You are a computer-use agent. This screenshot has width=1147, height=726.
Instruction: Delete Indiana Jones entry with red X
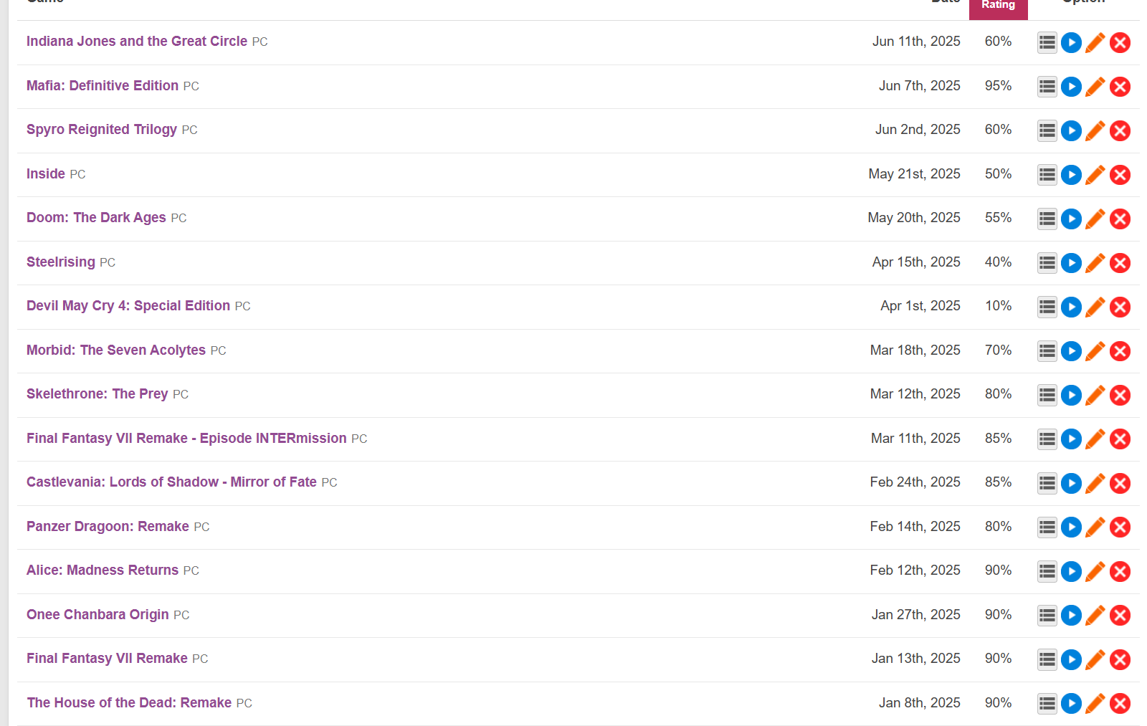tap(1120, 43)
